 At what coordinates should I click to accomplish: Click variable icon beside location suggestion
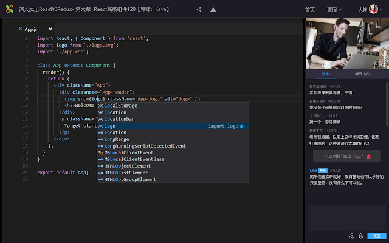[100, 112]
